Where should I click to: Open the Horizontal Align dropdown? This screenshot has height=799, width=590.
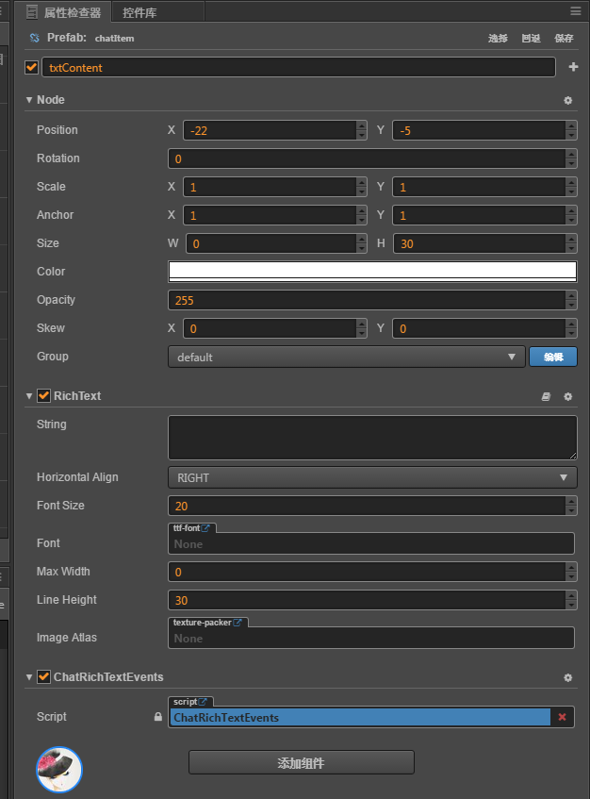(x=372, y=477)
